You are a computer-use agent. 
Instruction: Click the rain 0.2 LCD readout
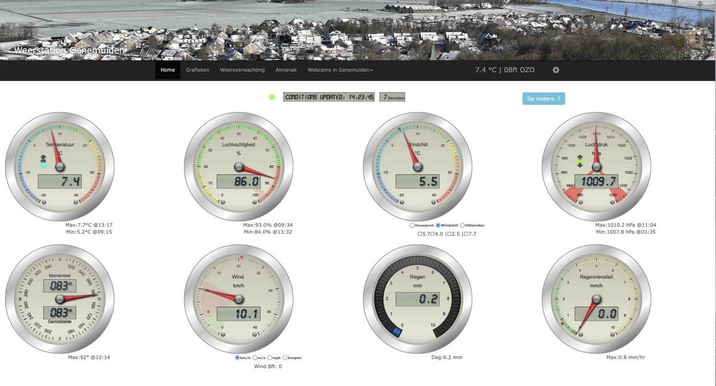[x=417, y=298]
